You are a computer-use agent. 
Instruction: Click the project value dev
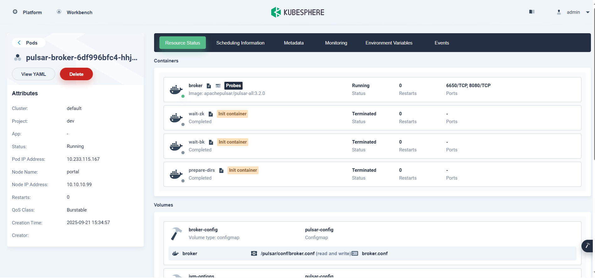(x=70, y=121)
